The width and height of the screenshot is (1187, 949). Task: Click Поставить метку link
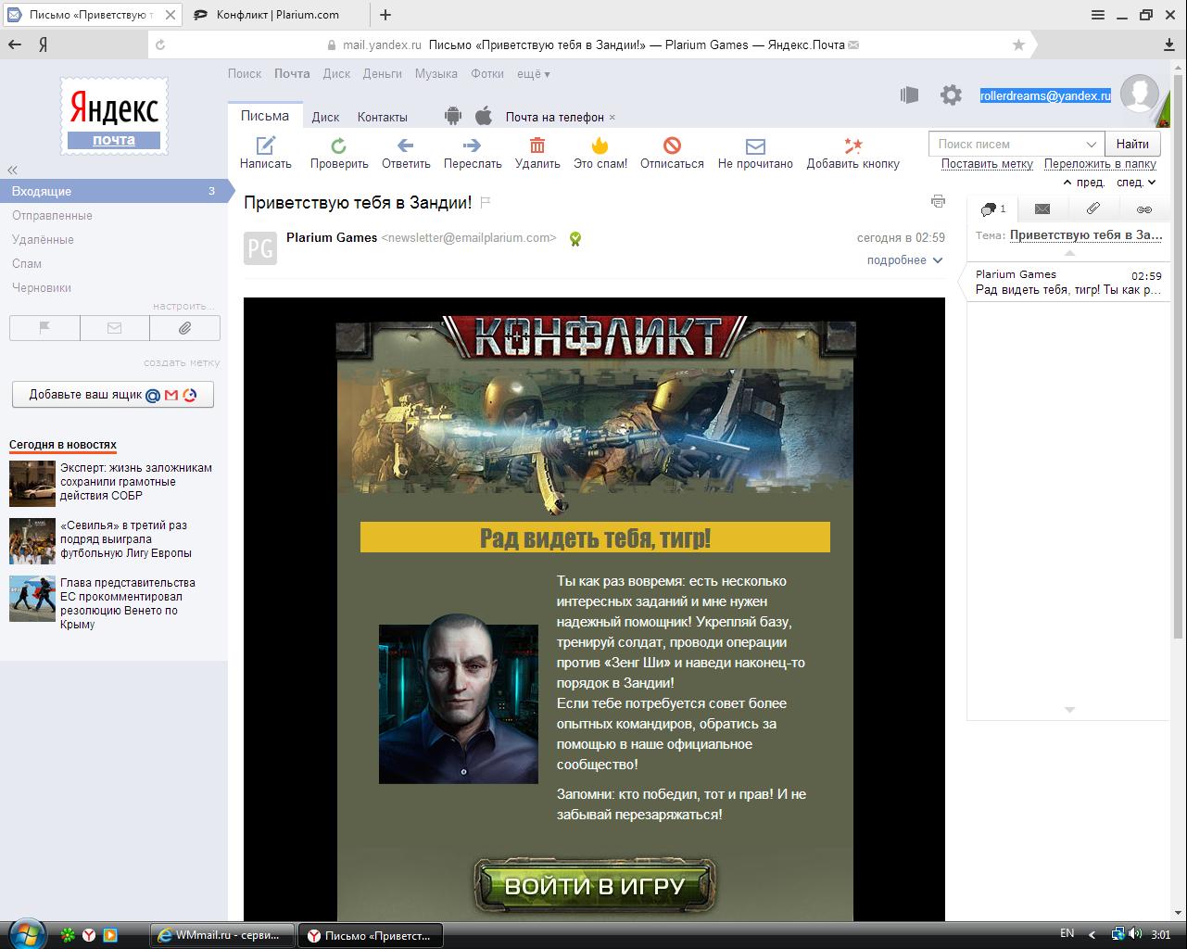tap(987, 164)
